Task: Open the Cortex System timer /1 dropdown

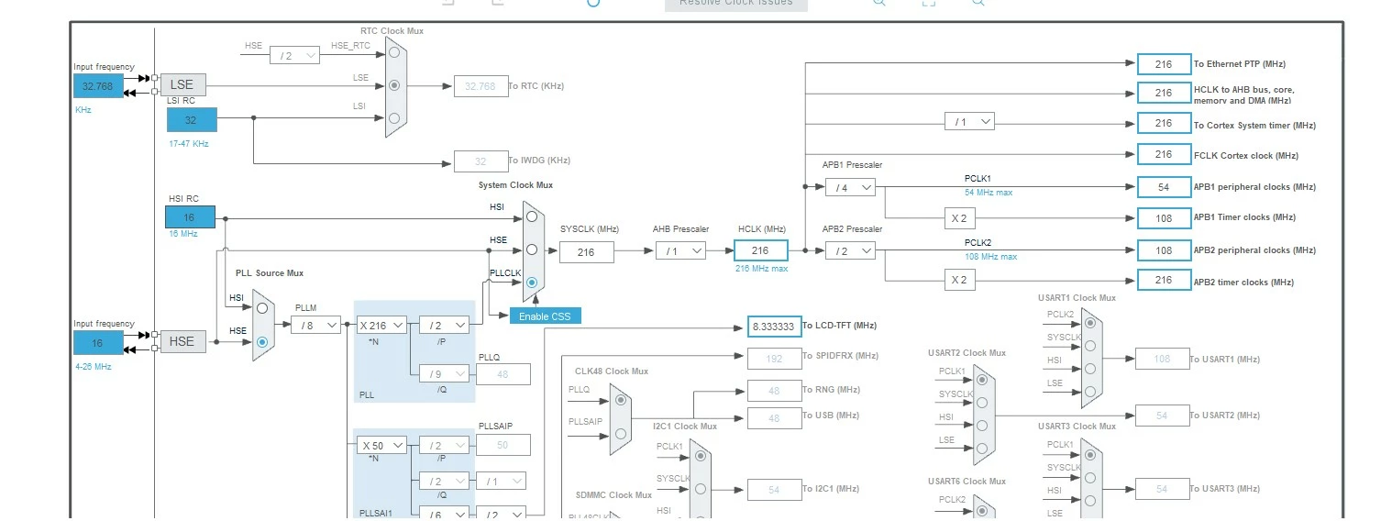Action: [969, 121]
